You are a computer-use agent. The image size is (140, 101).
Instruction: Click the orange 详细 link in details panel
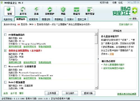pos(112,54)
